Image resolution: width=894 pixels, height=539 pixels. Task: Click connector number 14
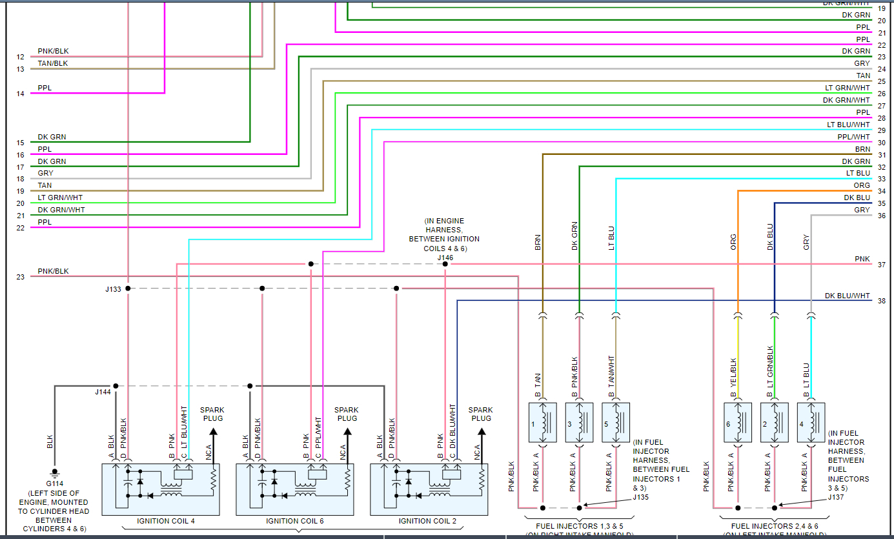[20, 94]
